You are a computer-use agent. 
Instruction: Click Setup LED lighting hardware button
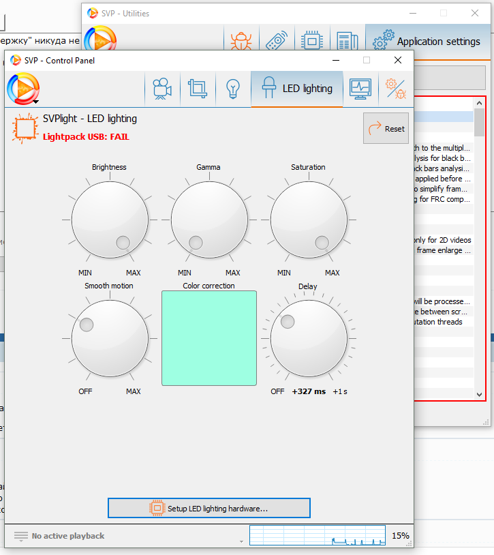209,508
